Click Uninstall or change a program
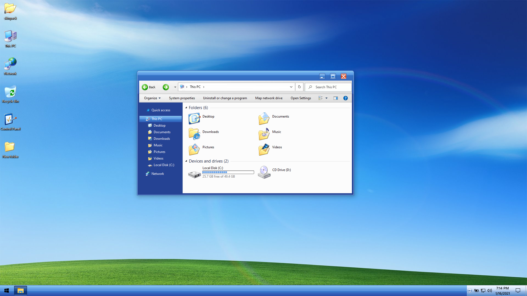 click(225, 98)
